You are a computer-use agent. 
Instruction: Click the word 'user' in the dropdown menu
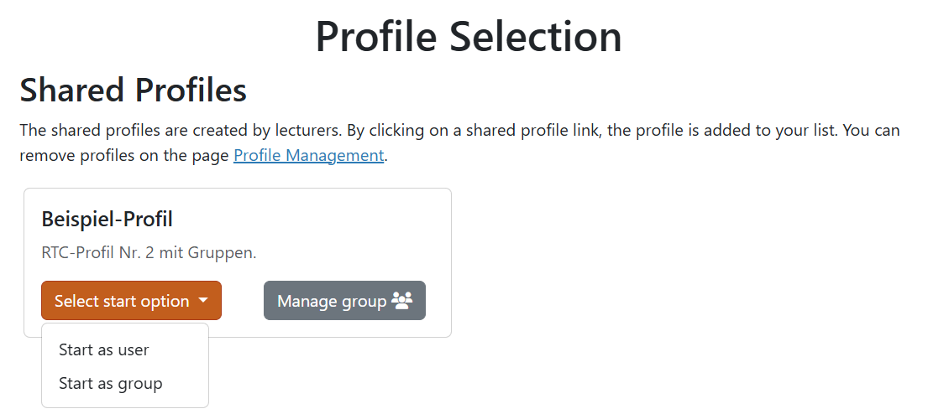pyautogui.click(x=134, y=349)
